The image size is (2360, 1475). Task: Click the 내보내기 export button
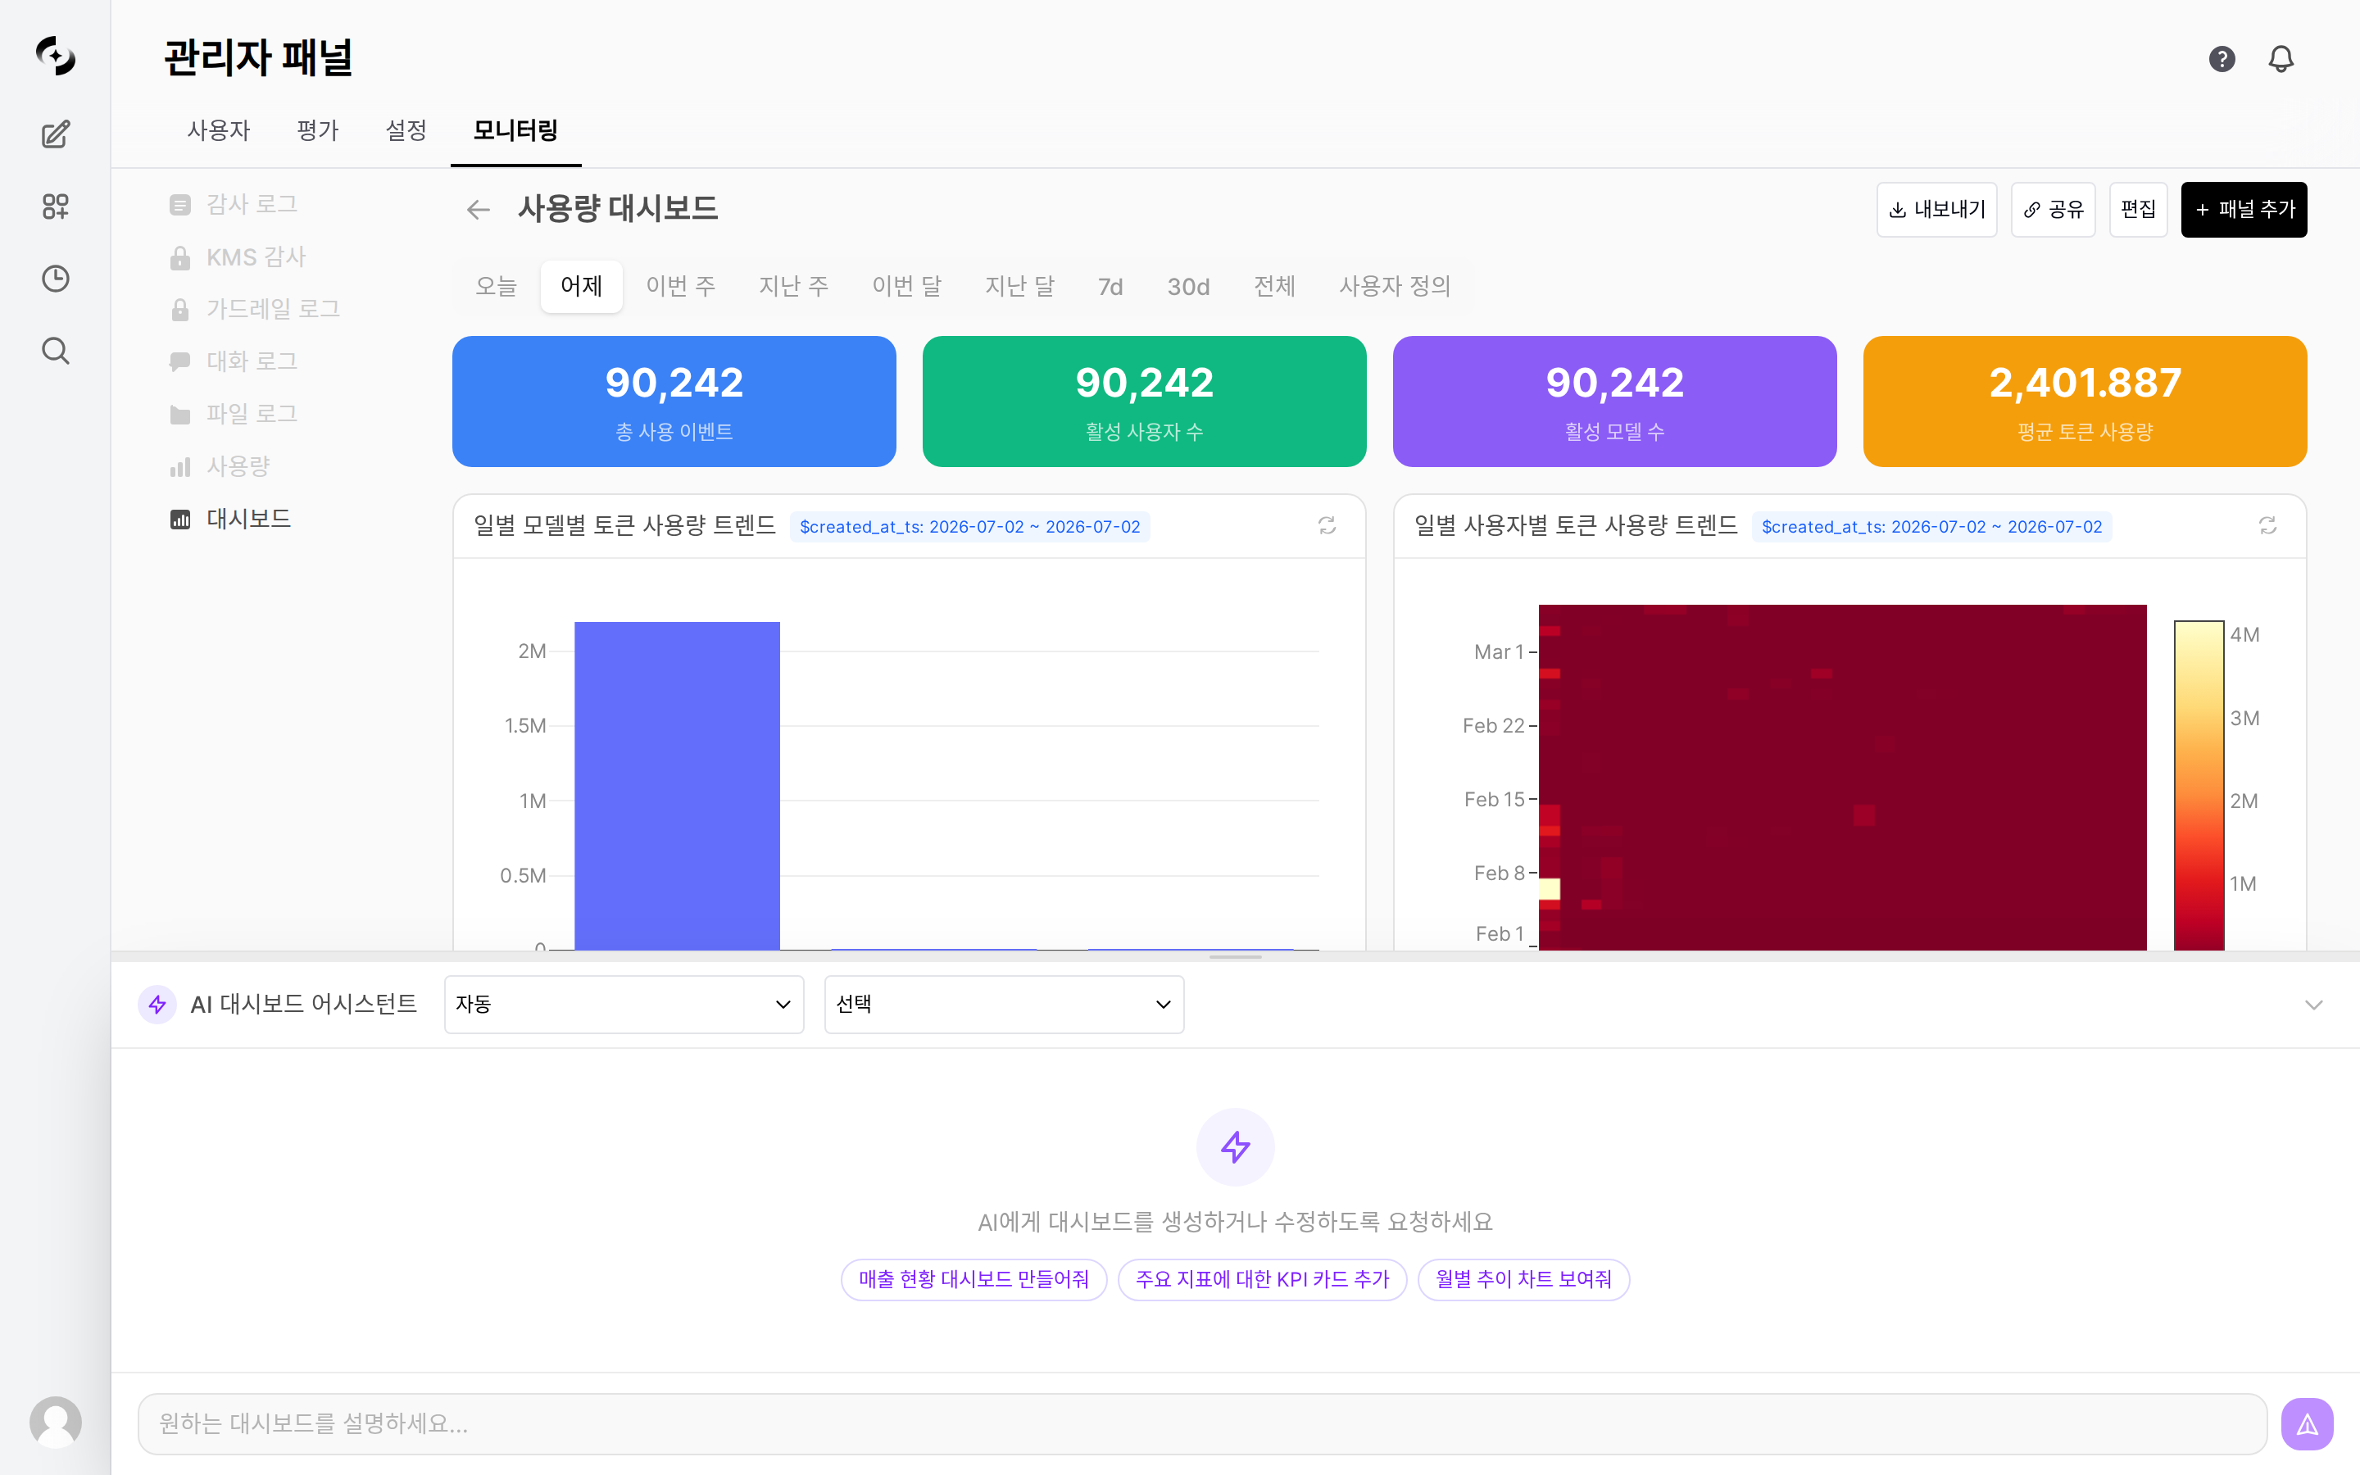coord(1936,209)
